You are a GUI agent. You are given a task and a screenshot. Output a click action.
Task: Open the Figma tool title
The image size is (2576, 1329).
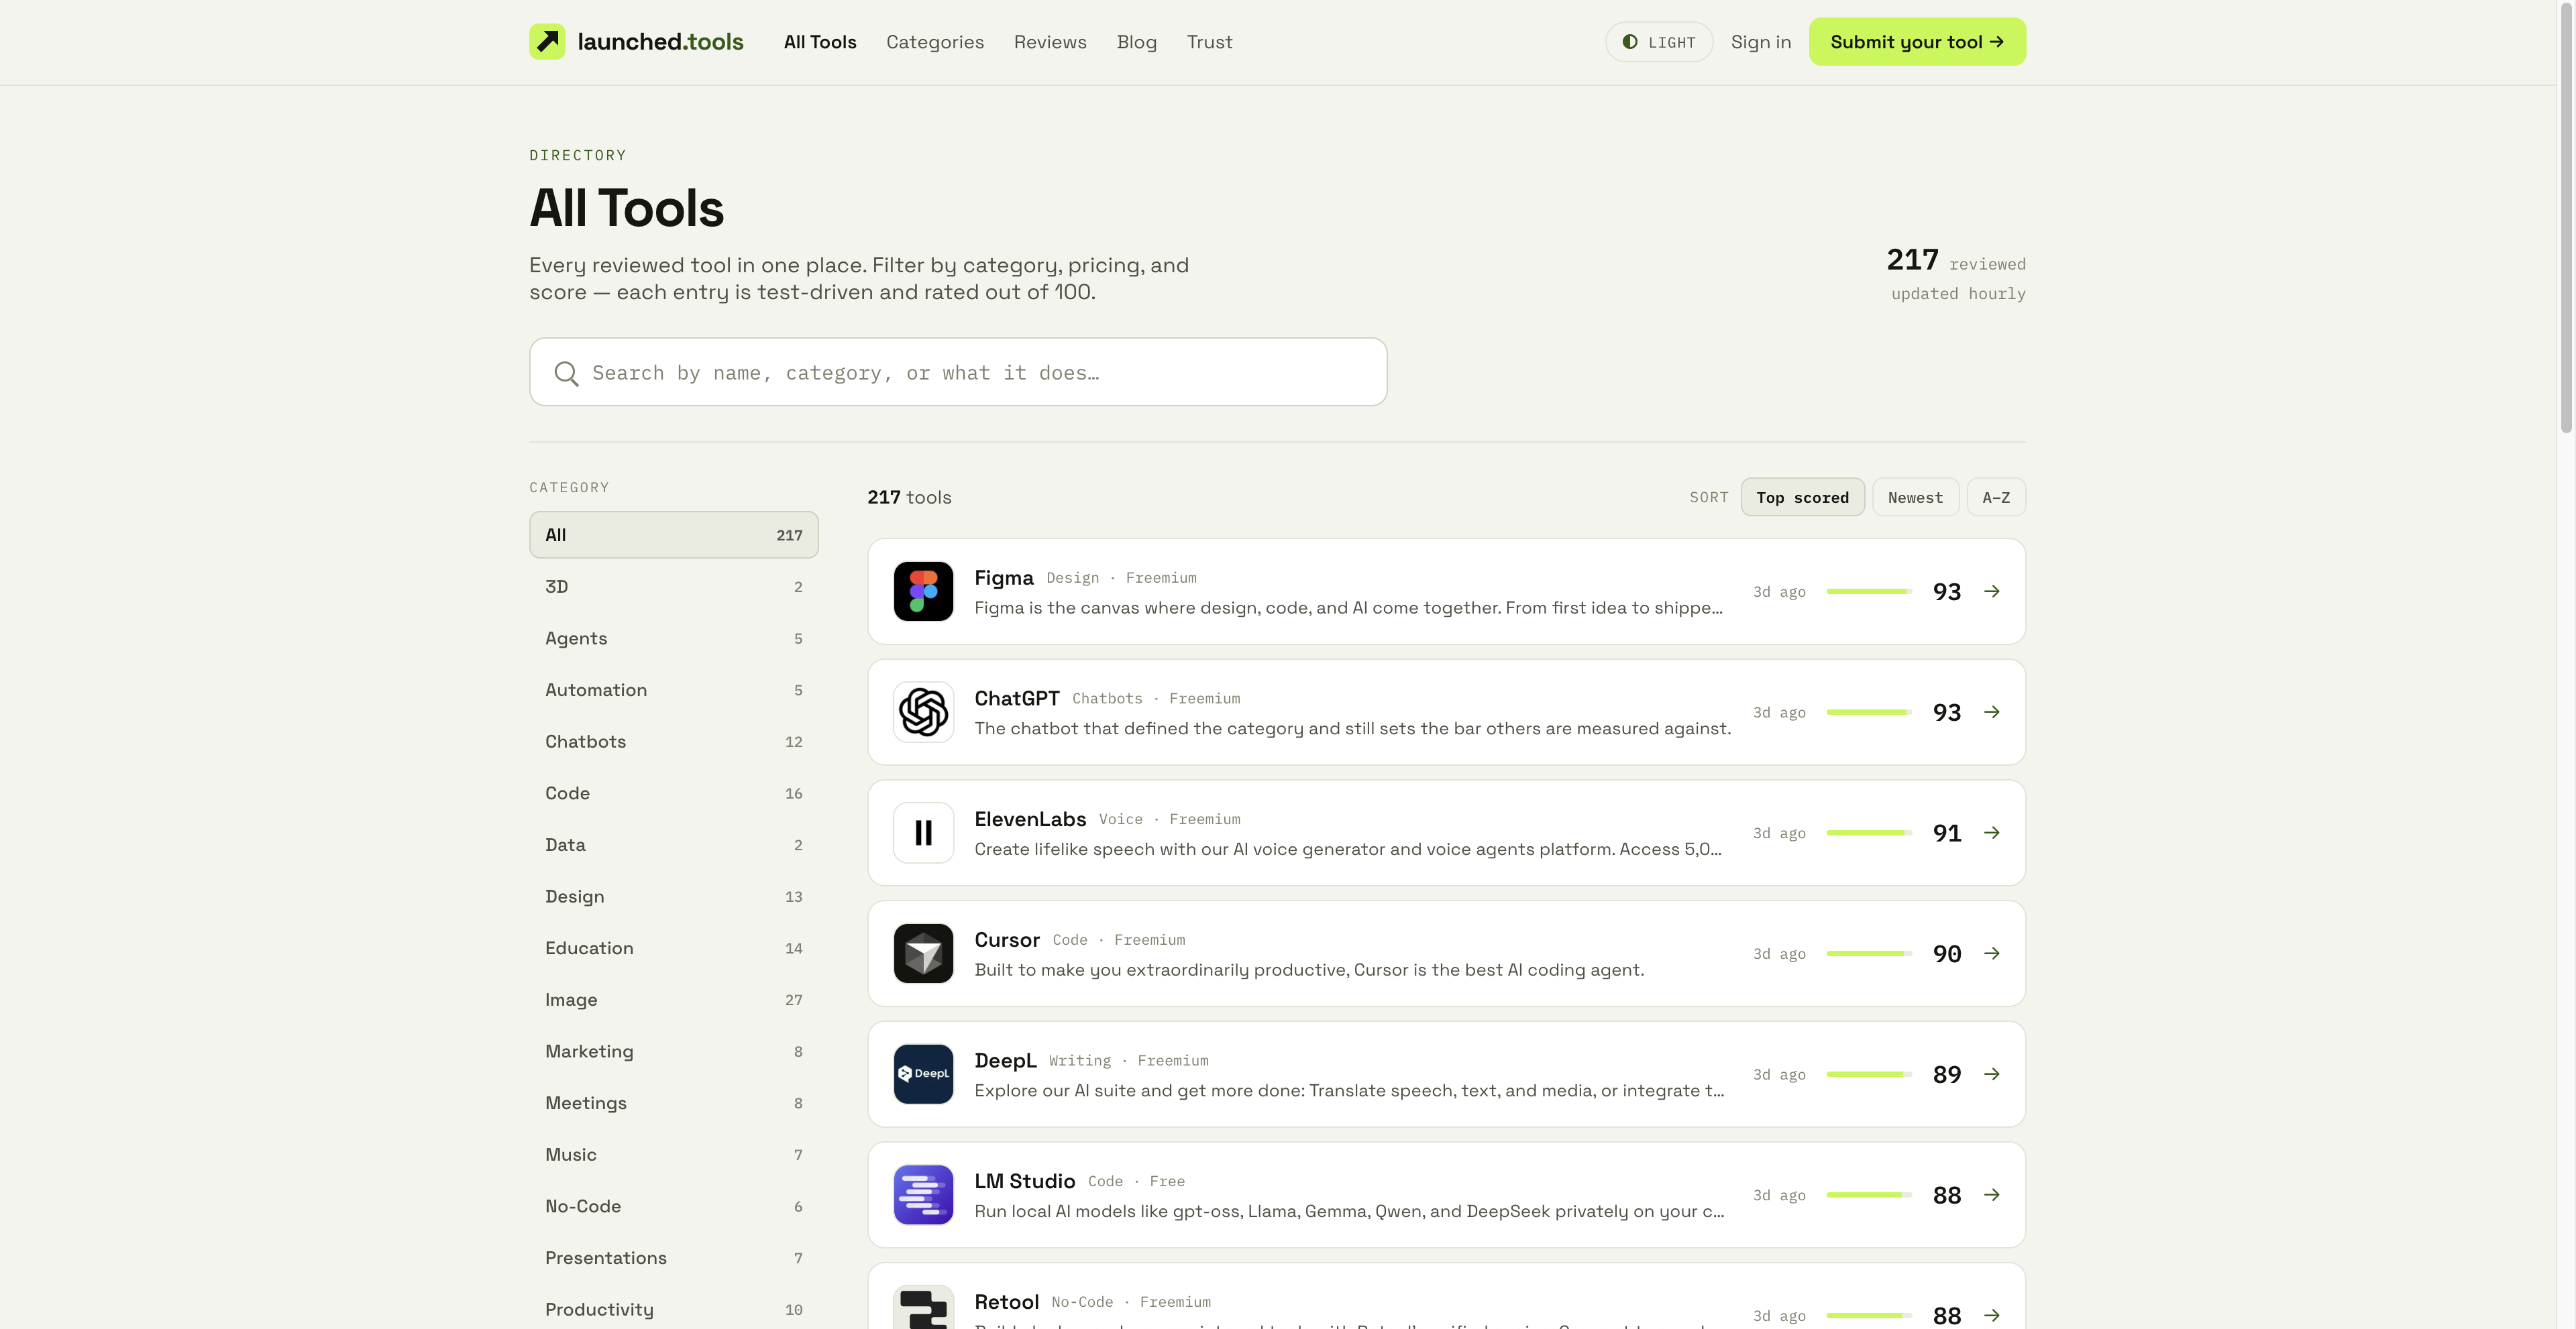[x=1004, y=577]
